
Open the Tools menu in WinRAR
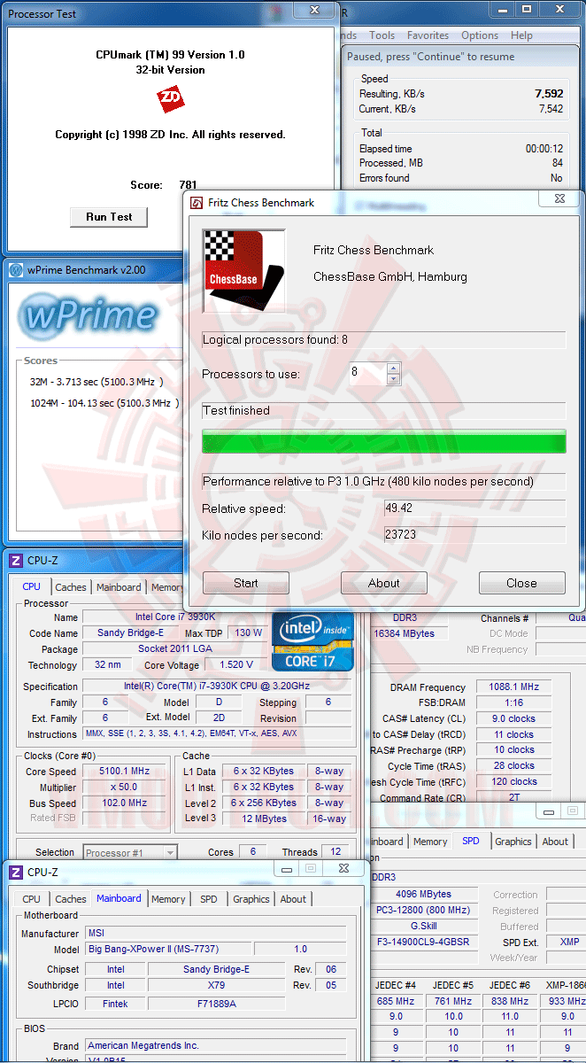(382, 35)
